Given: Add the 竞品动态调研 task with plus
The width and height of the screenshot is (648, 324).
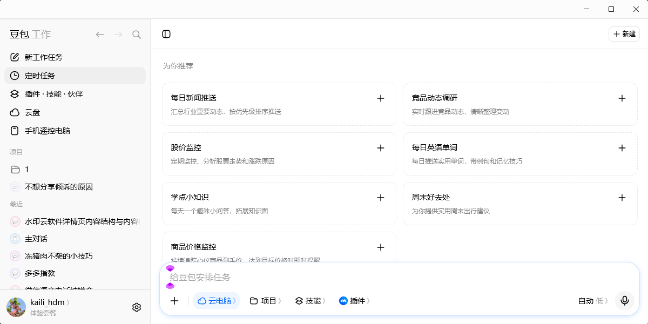Looking at the screenshot, I should (x=622, y=98).
